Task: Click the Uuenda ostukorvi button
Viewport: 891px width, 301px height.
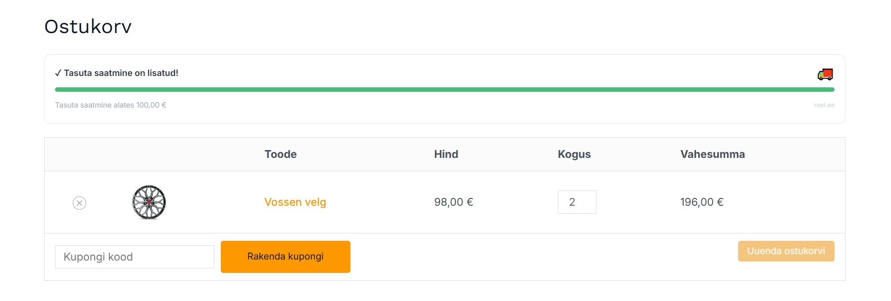Action: click(786, 251)
